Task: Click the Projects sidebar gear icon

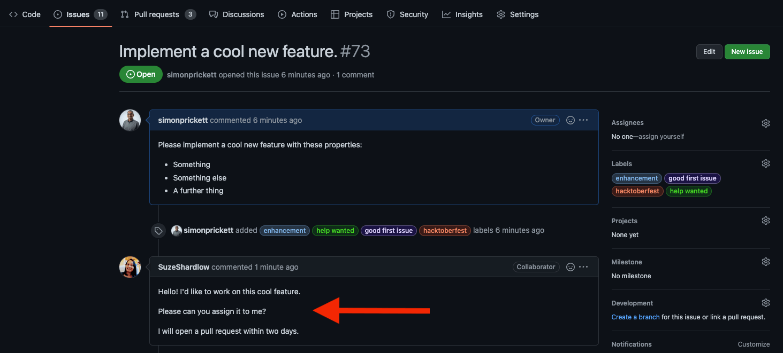Action: [765, 221]
